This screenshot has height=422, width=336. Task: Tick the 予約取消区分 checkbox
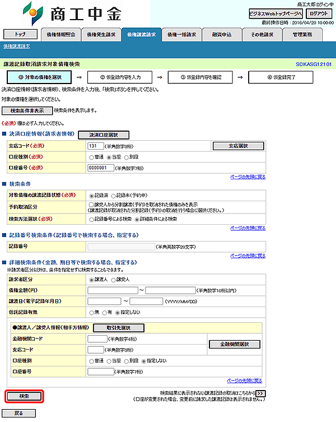click(x=91, y=205)
